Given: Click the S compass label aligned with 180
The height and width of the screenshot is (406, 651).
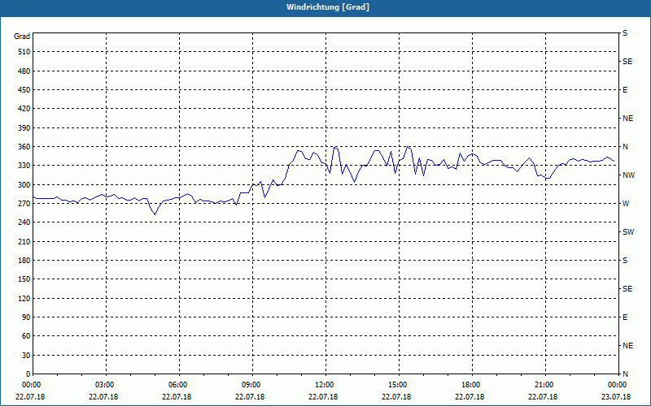Looking at the screenshot, I should tap(625, 261).
